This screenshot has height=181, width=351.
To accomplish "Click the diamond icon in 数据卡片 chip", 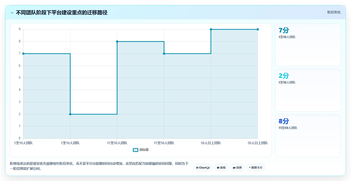I will 250,168.
